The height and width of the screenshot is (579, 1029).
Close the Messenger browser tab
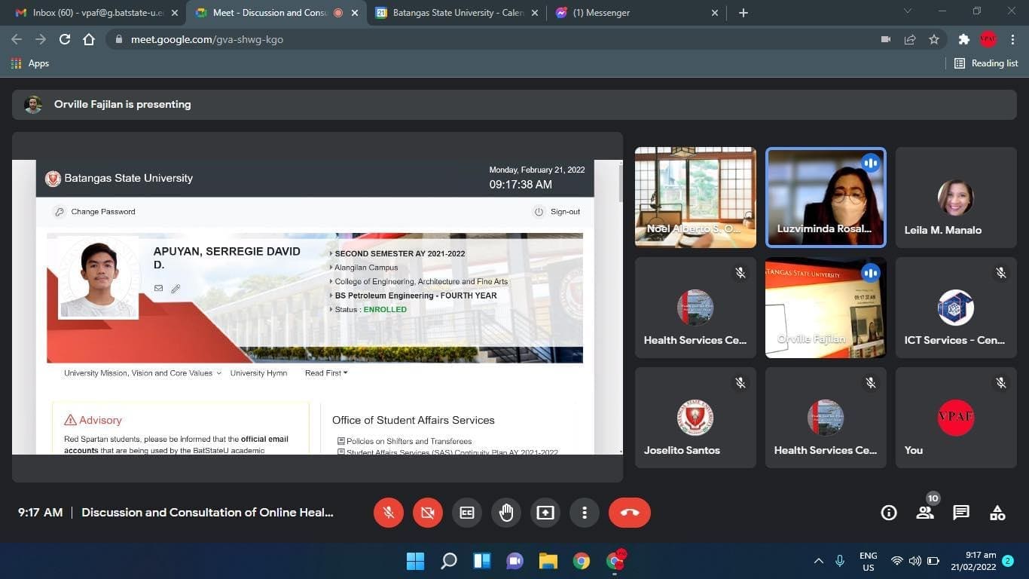(x=715, y=13)
